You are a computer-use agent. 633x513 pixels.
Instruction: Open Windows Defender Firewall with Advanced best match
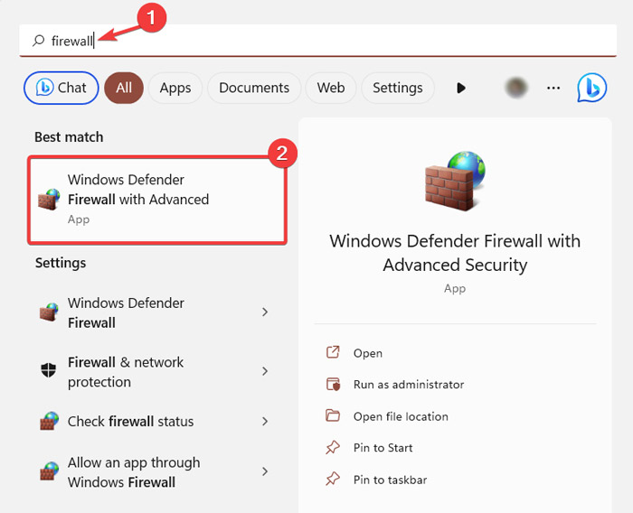pos(157,200)
